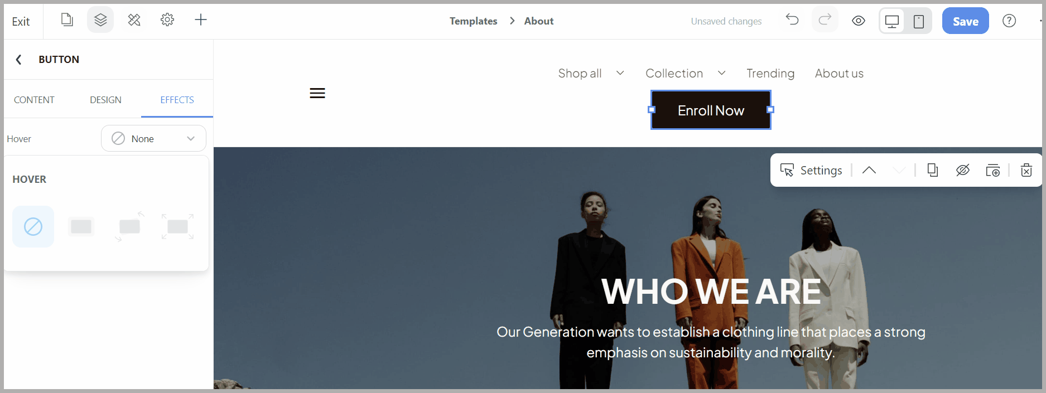This screenshot has height=393, width=1046.
Task: Duplicate the section using copy icon
Action: (933, 170)
